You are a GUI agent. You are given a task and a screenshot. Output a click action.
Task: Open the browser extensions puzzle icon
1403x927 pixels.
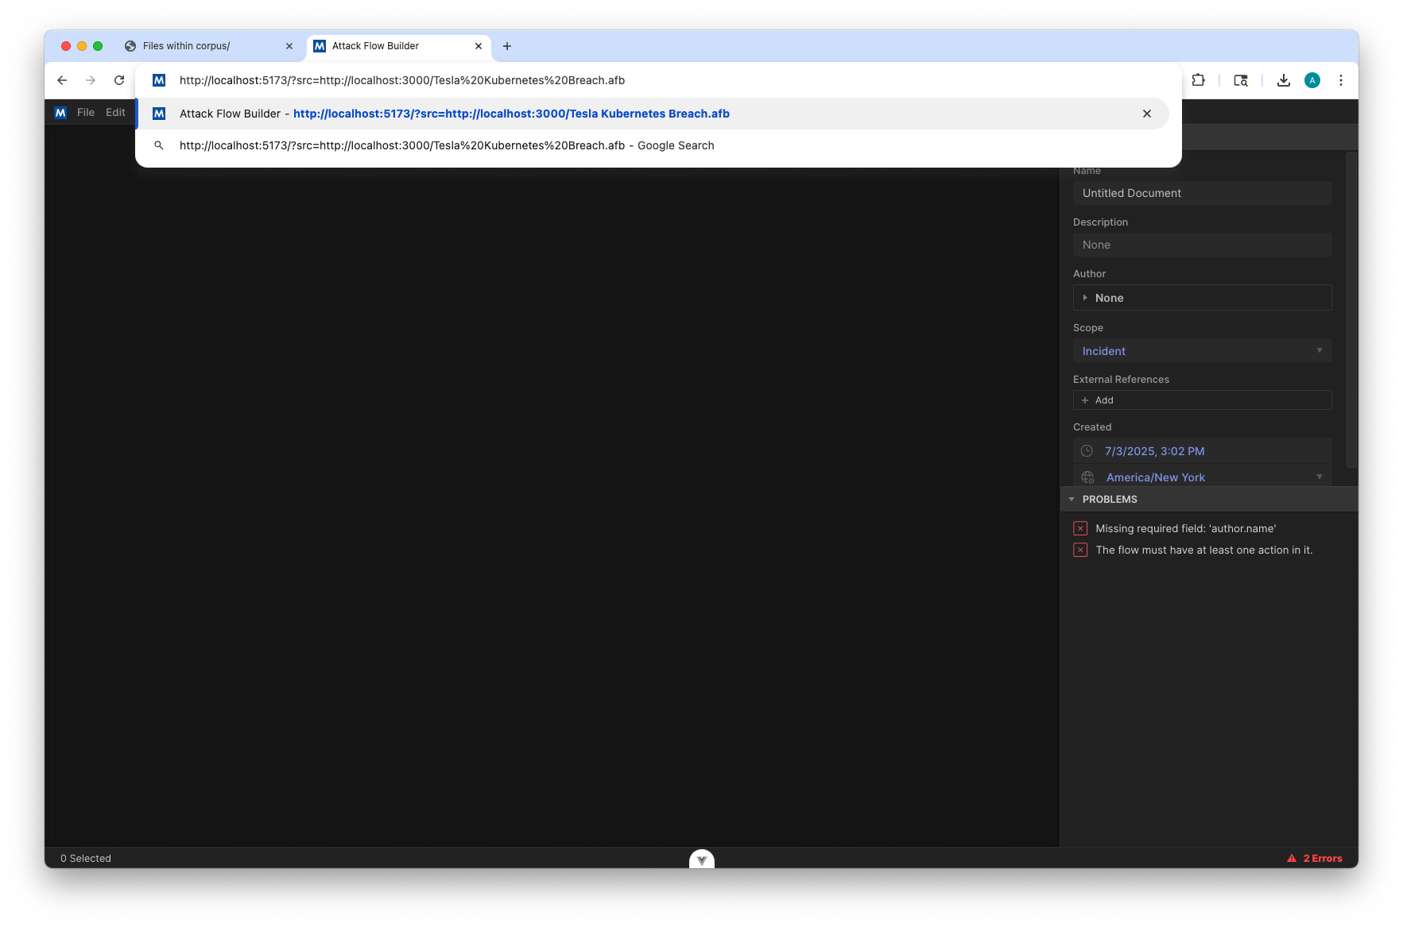coord(1199,80)
